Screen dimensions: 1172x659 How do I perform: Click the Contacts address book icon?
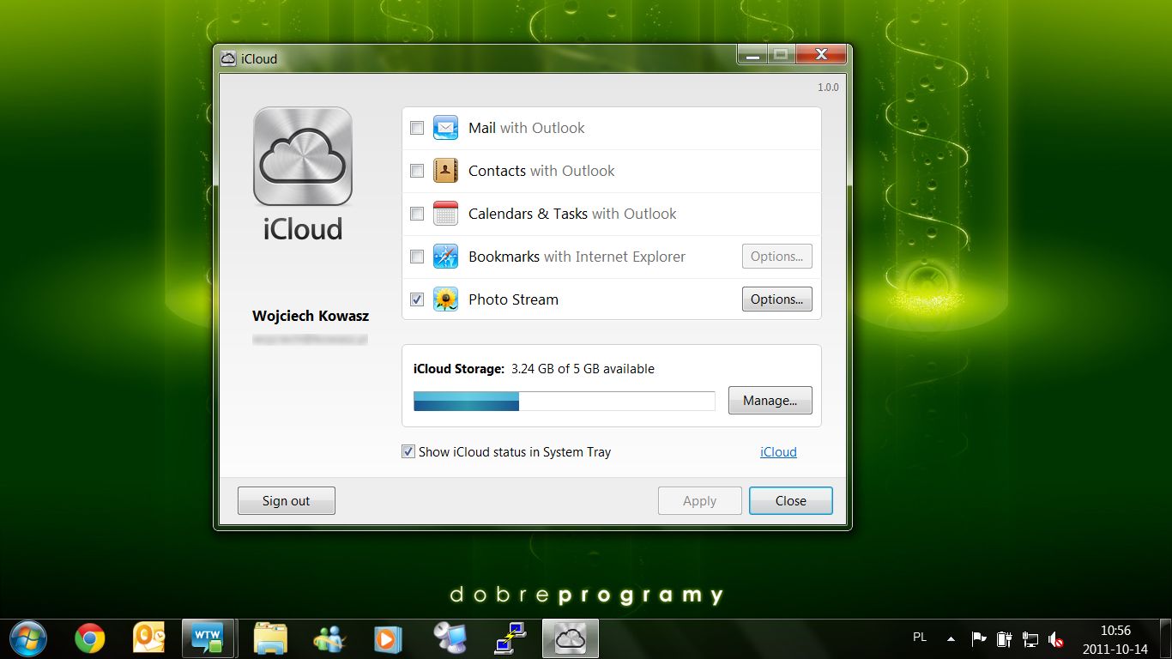(x=445, y=171)
